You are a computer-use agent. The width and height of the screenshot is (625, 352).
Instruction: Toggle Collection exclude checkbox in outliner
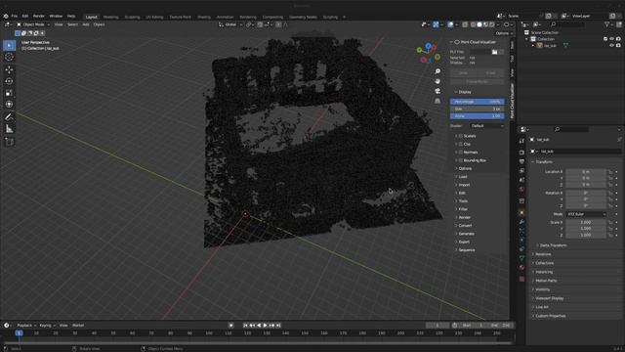(605, 39)
